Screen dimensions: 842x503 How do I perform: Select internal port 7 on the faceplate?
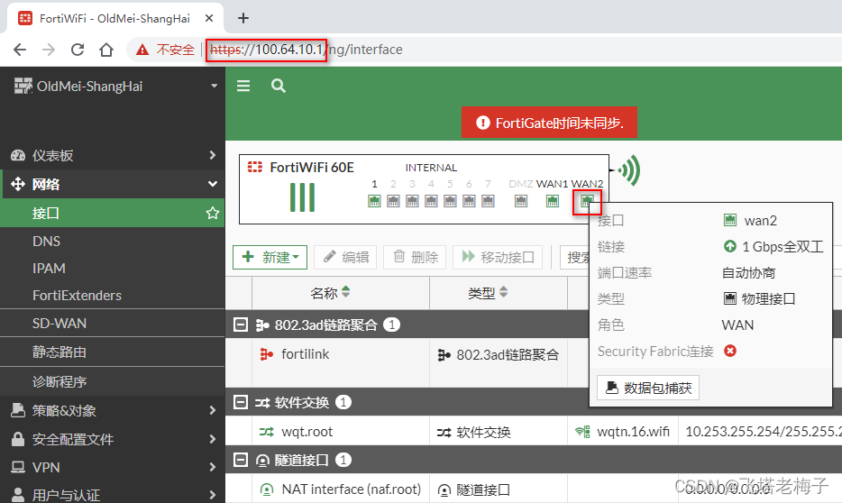click(x=488, y=201)
